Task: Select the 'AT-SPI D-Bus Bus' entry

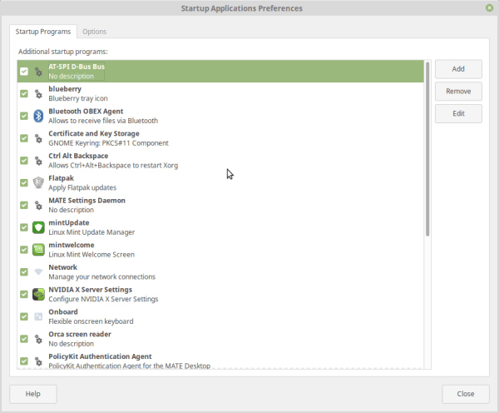Action: 220,72
